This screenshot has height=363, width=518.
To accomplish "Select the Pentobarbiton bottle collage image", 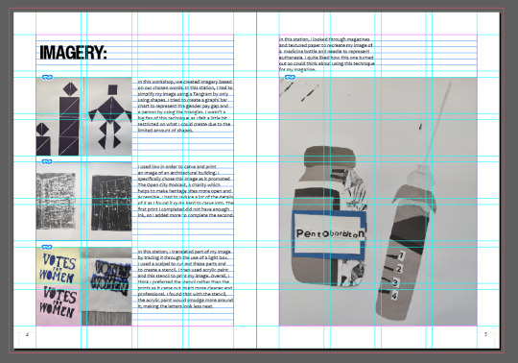I will (378, 202).
